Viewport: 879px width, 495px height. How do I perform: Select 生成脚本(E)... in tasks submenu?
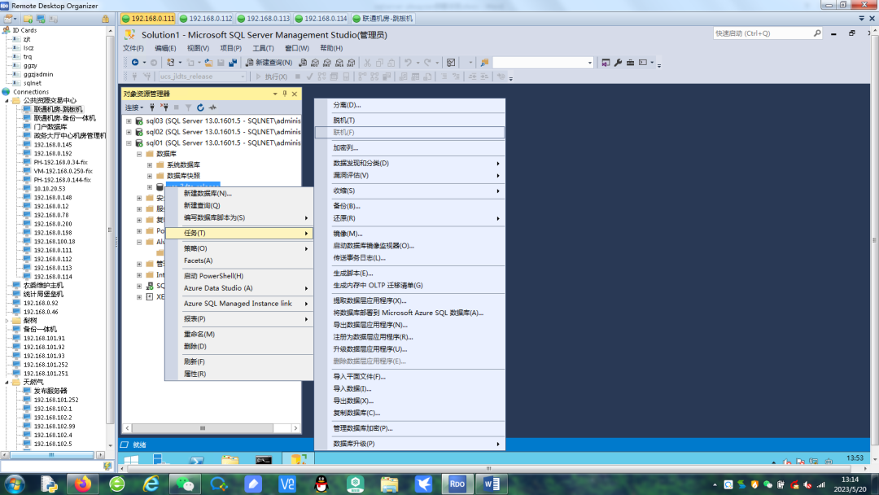[409, 273]
